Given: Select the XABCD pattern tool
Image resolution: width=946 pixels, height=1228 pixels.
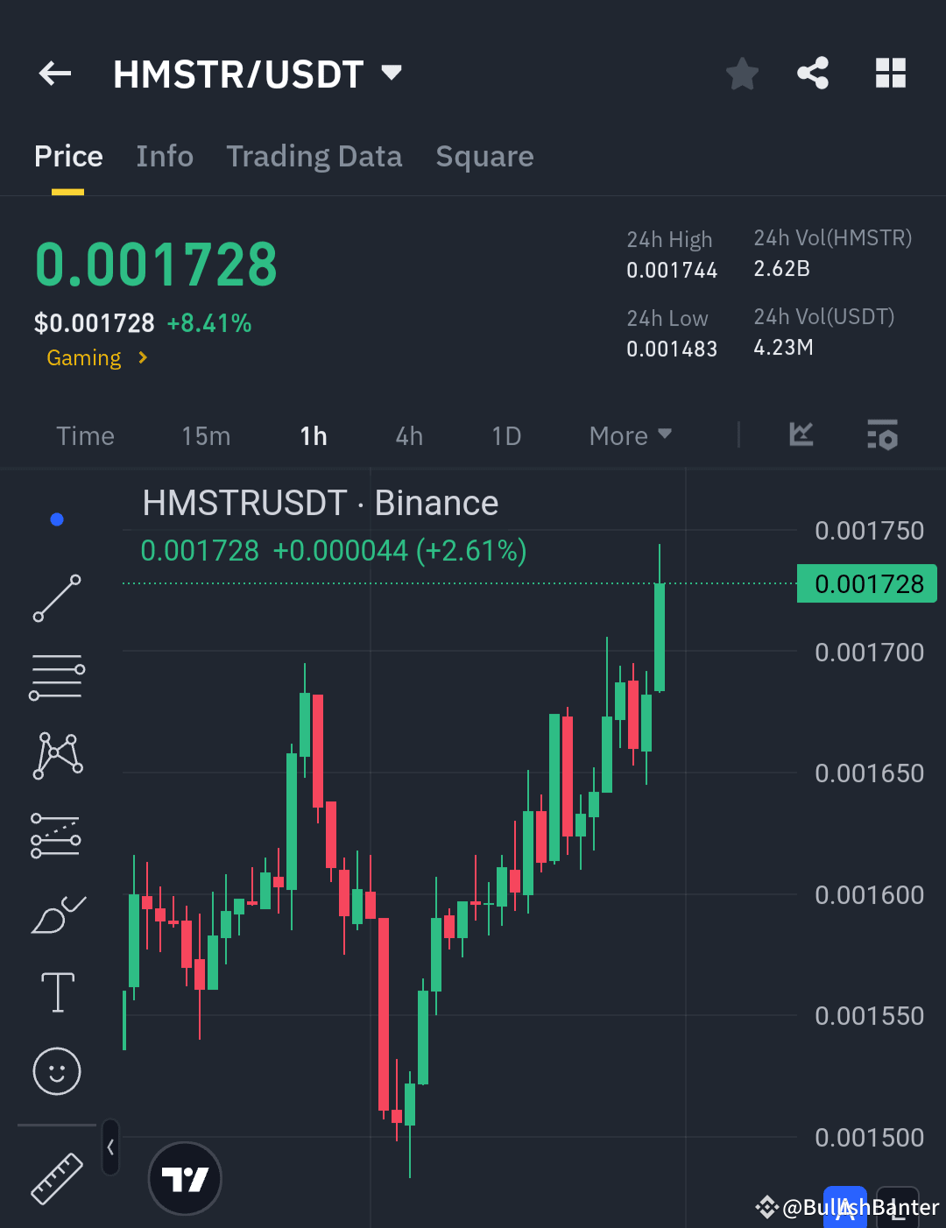Looking at the screenshot, I should 56,754.
